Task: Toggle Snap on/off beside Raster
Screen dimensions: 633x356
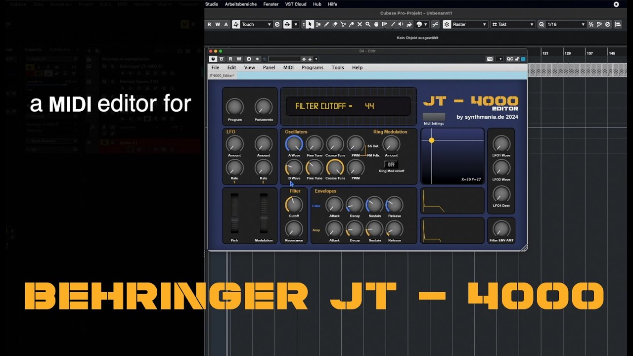Action: [447, 24]
